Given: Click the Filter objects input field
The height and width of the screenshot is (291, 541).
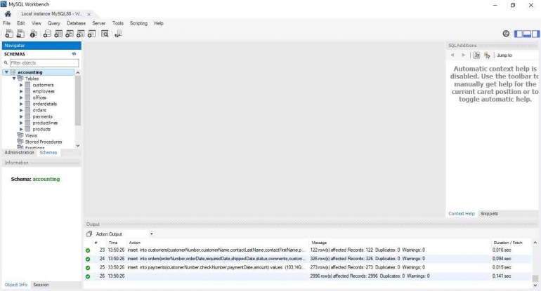Looking at the screenshot, I should pyautogui.click(x=44, y=62).
